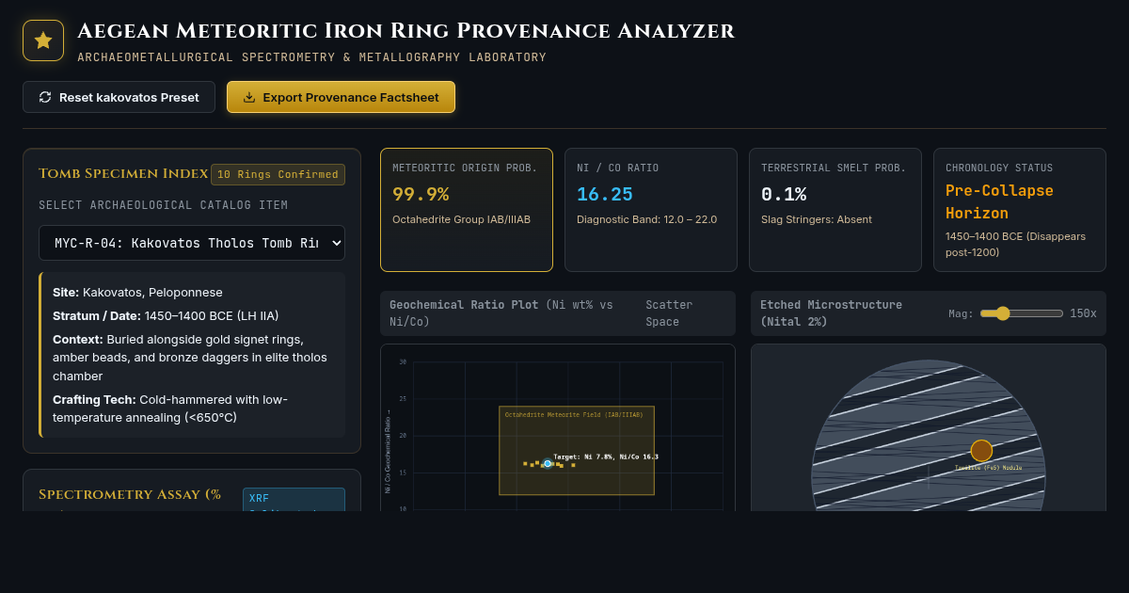Click the Tomb Specimen Index heading
Image resolution: width=1129 pixels, height=593 pixels.
pyautogui.click(x=123, y=173)
